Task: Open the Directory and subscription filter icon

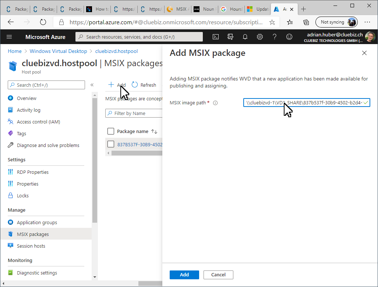Action: click(x=230, y=37)
